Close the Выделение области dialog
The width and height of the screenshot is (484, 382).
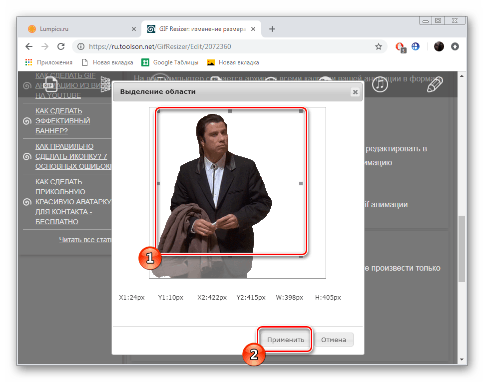click(355, 92)
